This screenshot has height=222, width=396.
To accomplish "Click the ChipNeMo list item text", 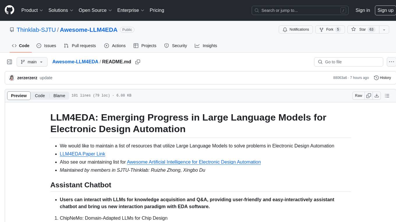I will [x=114, y=218].
